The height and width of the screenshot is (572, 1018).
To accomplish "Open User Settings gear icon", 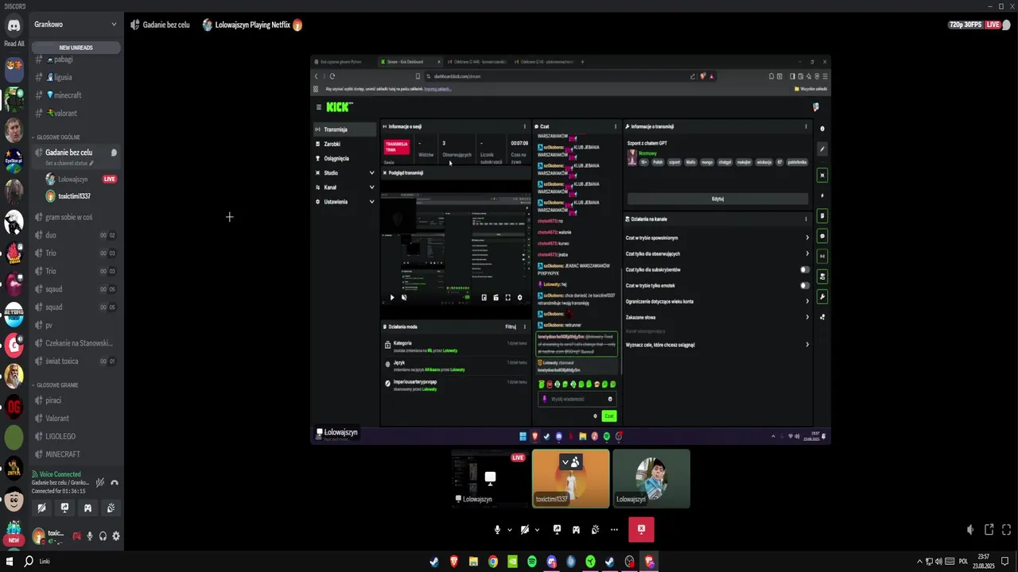I will 116,536.
